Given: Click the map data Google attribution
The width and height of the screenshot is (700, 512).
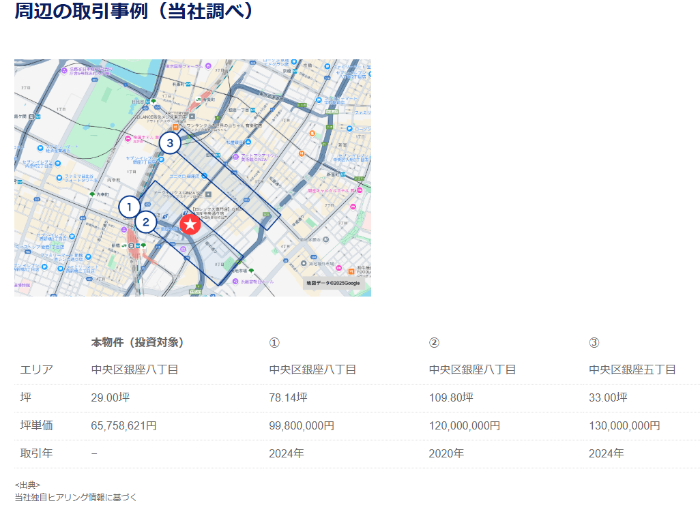Looking at the screenshot, I should pyautogui.click(x=333, y=283).
